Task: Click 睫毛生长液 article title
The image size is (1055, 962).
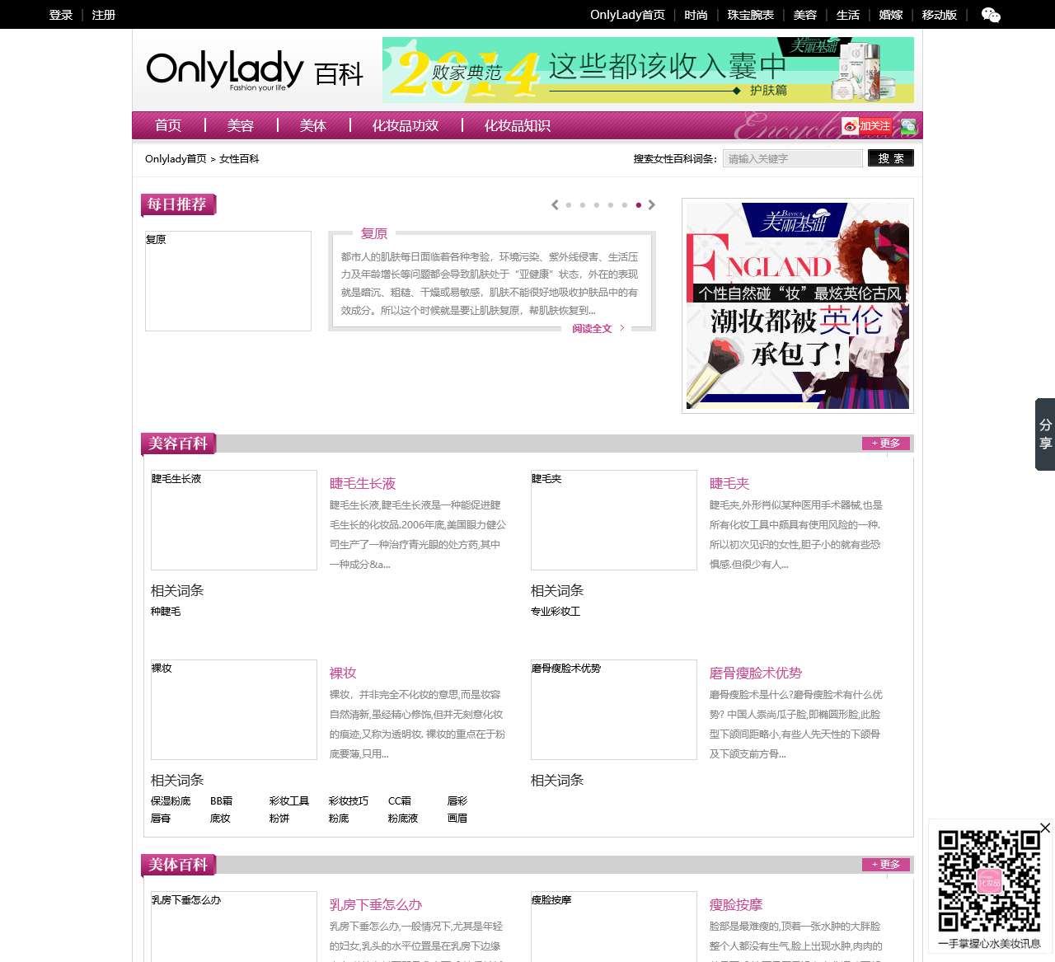Action: [363, 484]
